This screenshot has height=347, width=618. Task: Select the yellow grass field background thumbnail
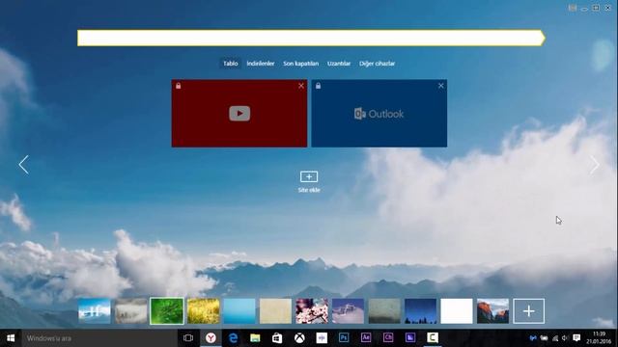(203, 310)
